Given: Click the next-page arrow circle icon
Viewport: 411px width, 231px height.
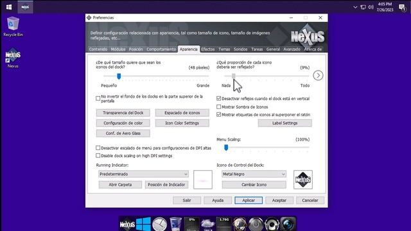Looking at the screenshot, I should (318, 76).
